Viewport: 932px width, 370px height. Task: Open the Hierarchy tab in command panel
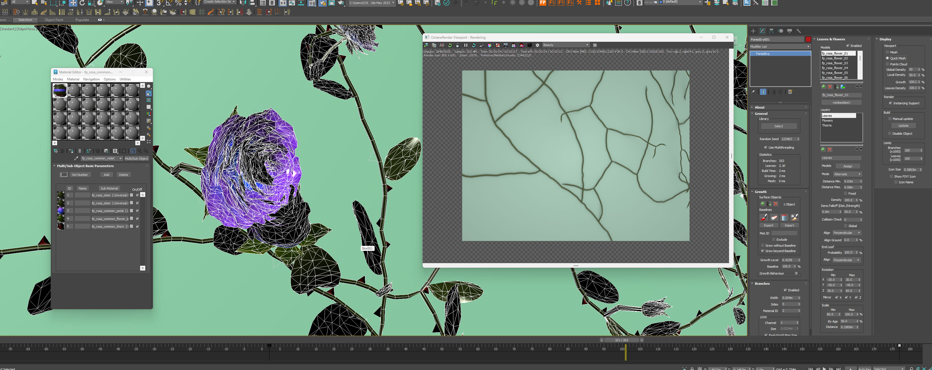(771, 31)
